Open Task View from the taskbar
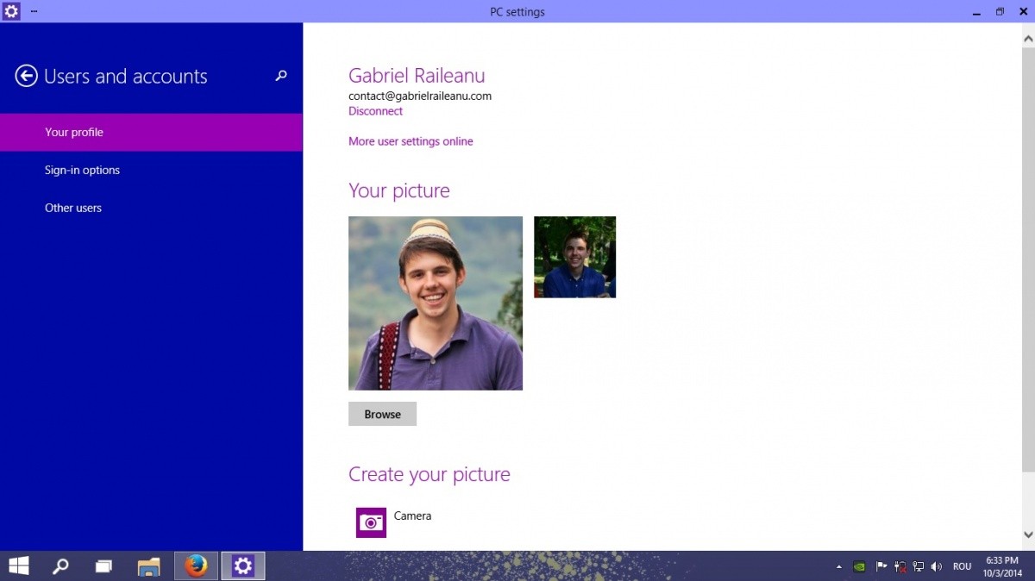This screenshot has width=1035, height=581. 103,565
